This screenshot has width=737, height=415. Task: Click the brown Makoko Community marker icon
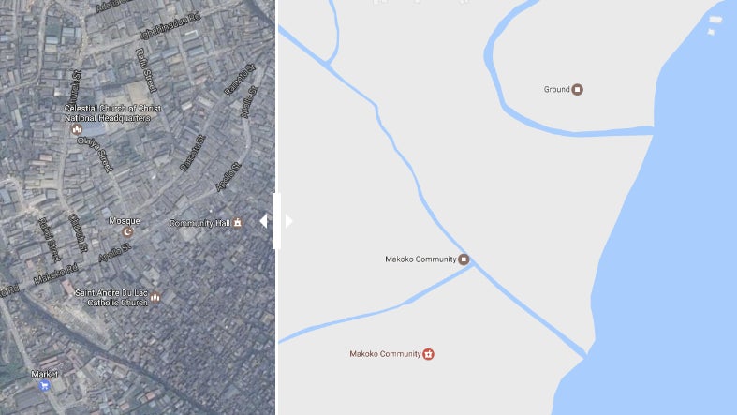pyautogui.click(x=464, y=259)
